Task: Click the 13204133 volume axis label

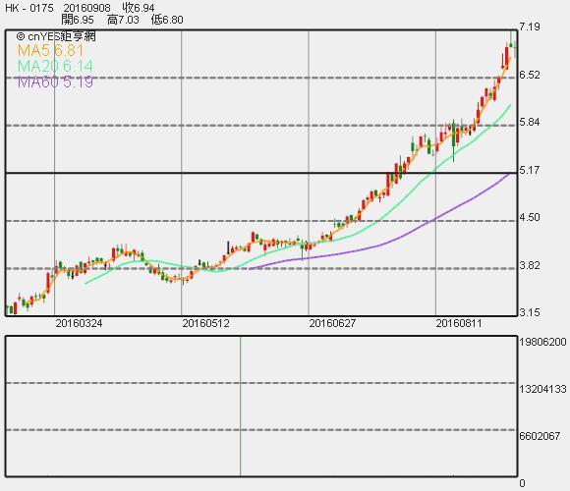Action: (x=543, y=389)
